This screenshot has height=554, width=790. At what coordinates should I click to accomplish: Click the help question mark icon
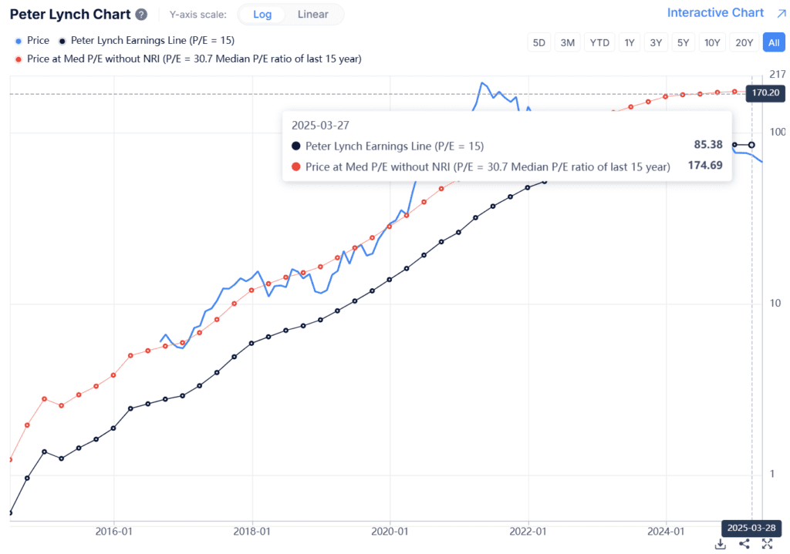click(x=140, y=15)
